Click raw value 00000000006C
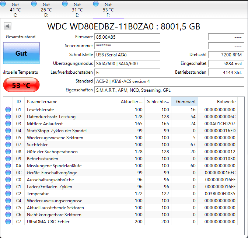The height and width of the screenshot is (238, 248). pos(220,117)
